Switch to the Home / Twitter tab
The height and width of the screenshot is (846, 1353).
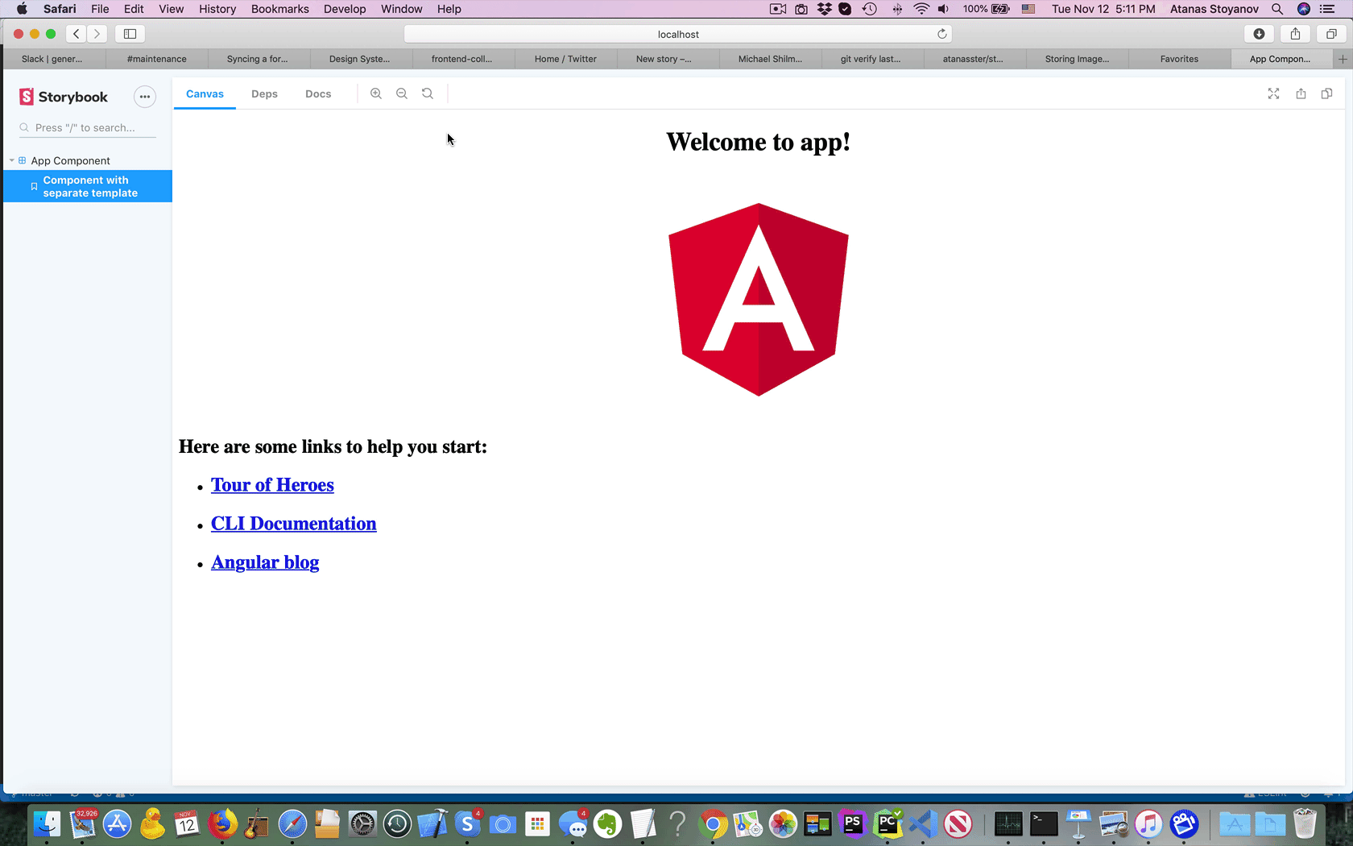click(x=565, y=59)
